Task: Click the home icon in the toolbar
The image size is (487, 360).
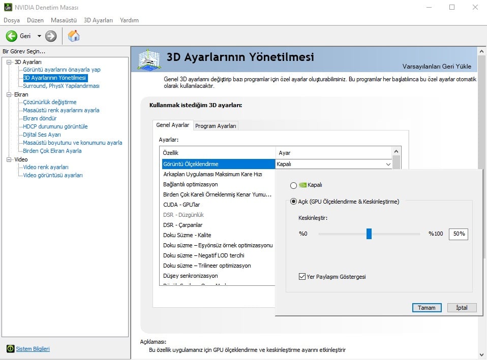Action: pyautogui.click(x=74, y=36)
